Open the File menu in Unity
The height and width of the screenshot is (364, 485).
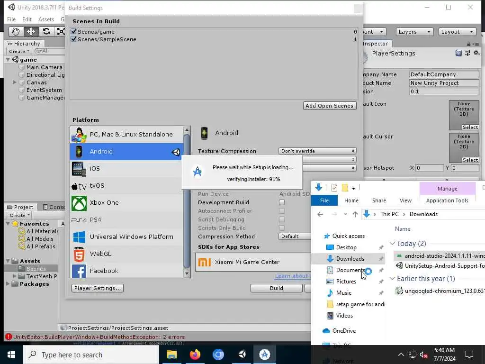pos(11,19)
